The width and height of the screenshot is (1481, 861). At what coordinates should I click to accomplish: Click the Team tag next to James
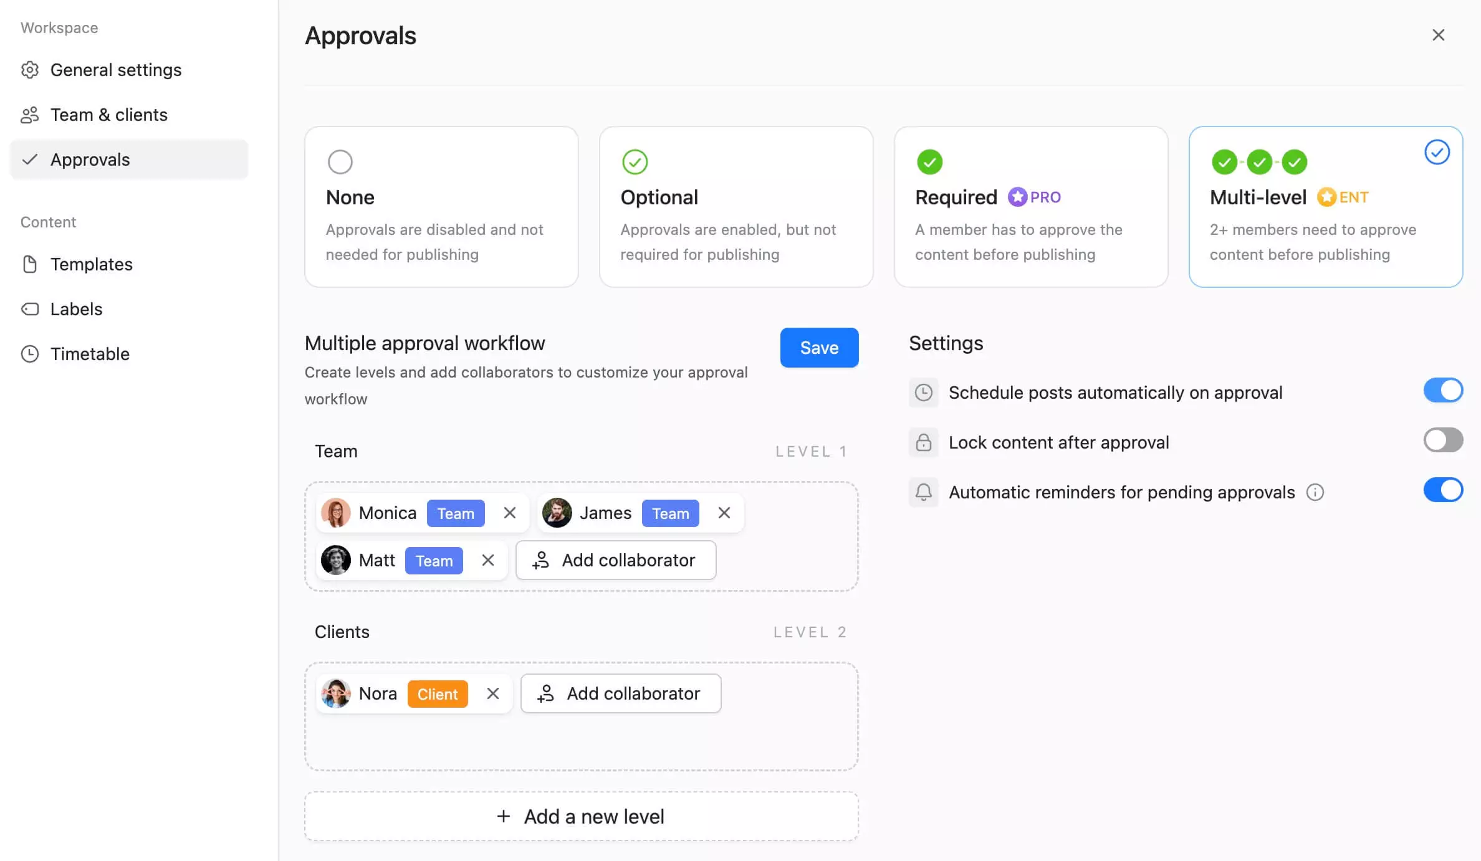click(x=671, y=513)
